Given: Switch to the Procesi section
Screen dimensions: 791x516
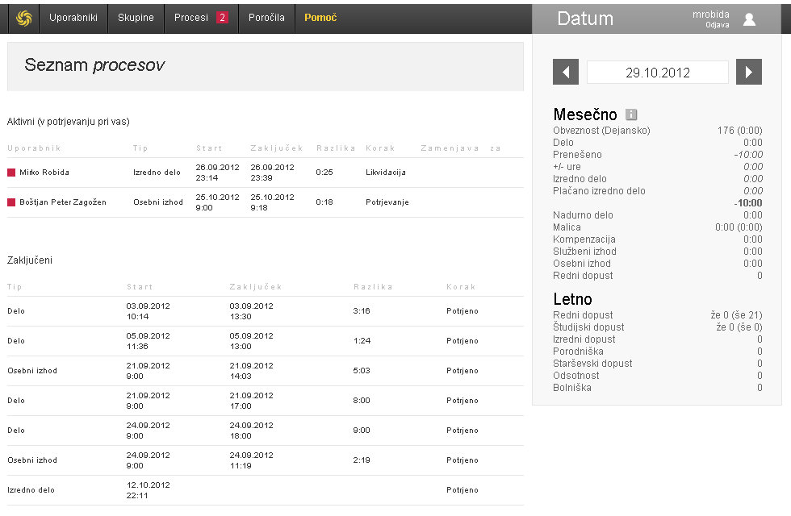Looking at the screenshot, I should pyautogui.click(x=191, y=18).
